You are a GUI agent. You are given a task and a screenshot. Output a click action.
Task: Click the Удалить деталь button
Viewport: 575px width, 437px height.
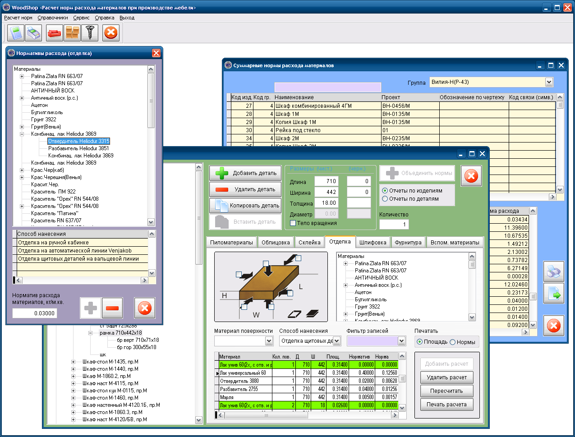pyautogui.click(x=245, y=189)
